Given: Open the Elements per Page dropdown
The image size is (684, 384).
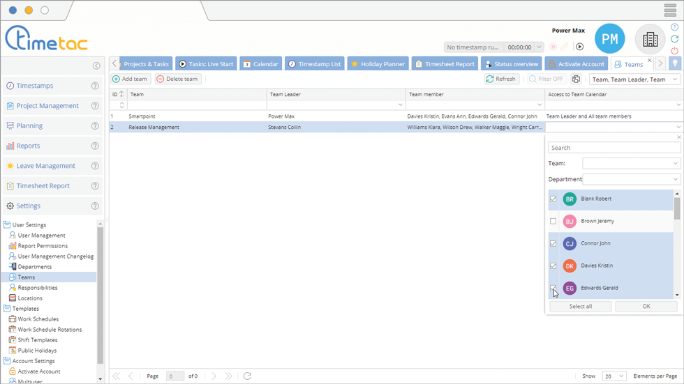Looking at the screenshot, I should tap(614, 376).
